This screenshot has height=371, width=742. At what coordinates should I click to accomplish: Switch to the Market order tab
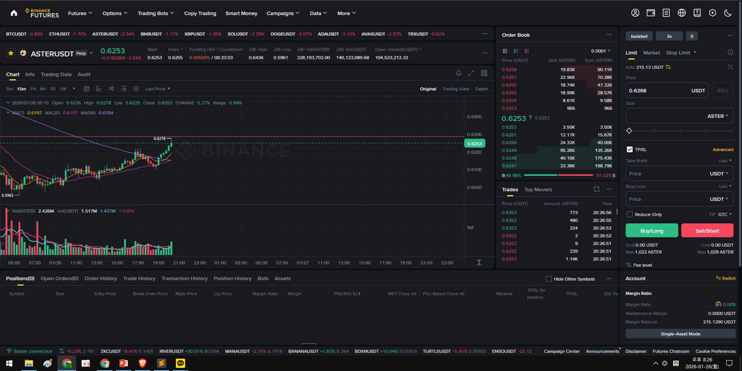(x=651, y=53)
